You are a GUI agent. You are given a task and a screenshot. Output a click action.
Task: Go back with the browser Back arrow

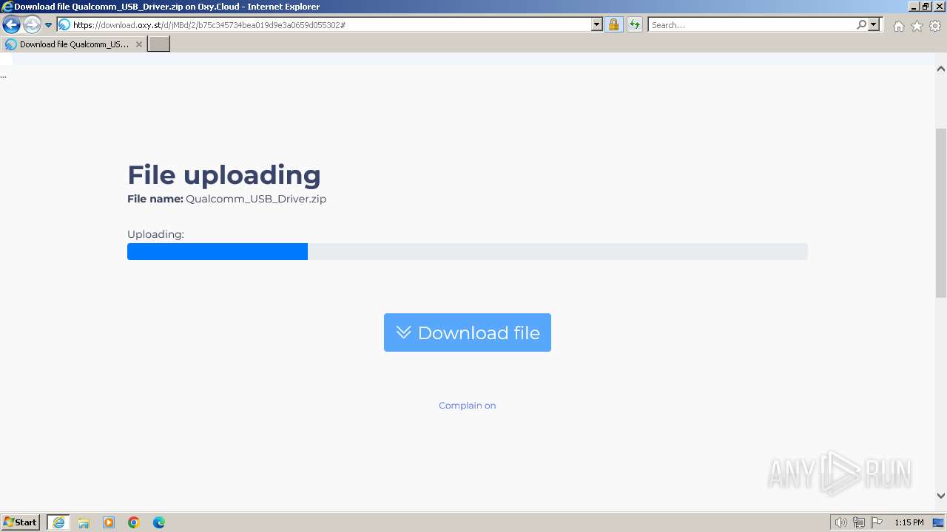pyautogui.click(x=11, y=25)
